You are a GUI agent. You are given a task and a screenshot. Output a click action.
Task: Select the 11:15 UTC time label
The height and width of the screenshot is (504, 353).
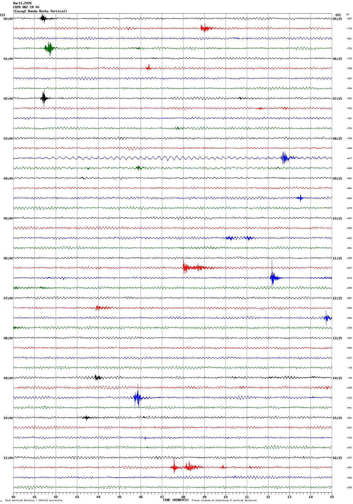(337, 258)
